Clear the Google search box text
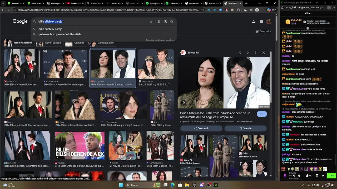This screenshot has height=189, width=337. pos(151,22)
